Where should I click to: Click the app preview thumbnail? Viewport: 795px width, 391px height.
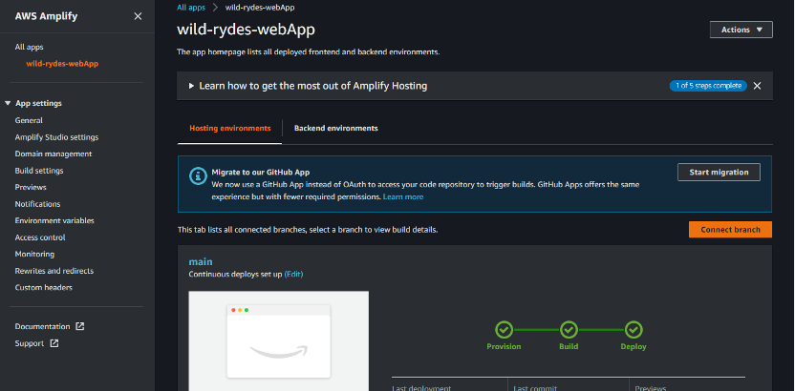click(279, 340)
